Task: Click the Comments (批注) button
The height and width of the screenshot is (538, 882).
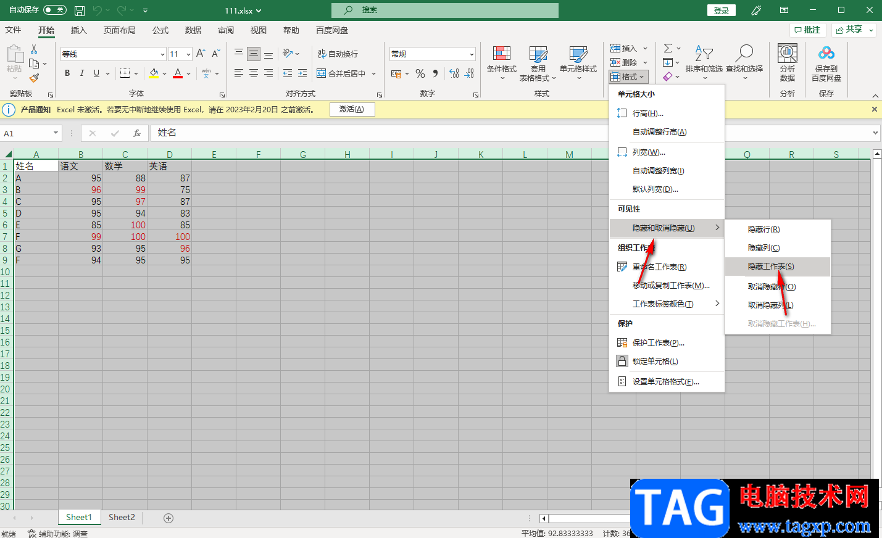Action: coord(808,30)
